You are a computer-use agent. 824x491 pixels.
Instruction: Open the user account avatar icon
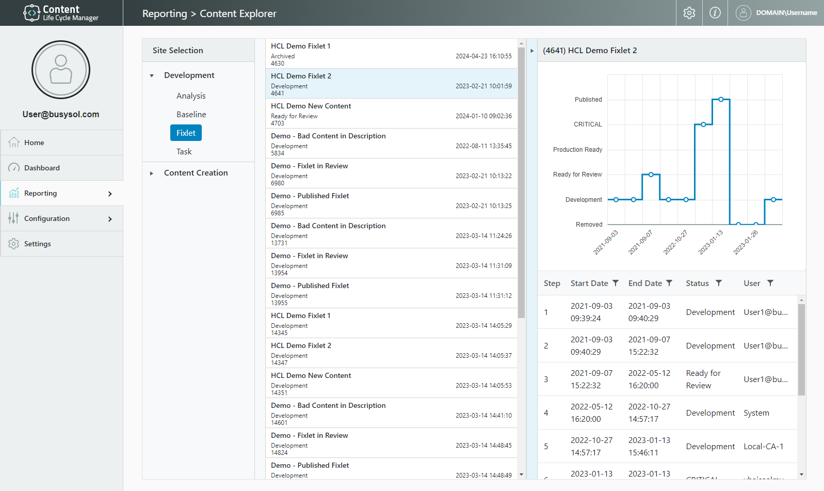pos(743,13)
